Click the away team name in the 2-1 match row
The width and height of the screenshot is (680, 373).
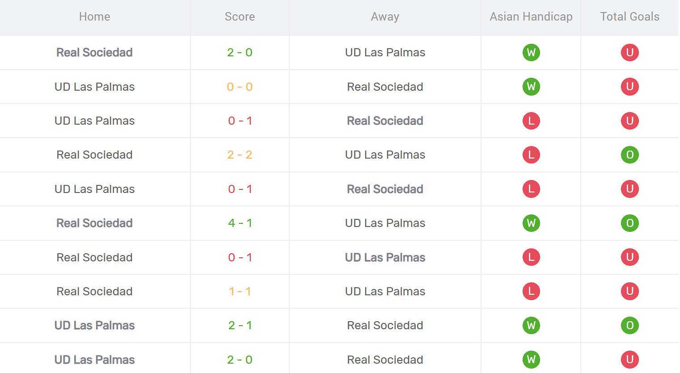(x=385, y=325)
